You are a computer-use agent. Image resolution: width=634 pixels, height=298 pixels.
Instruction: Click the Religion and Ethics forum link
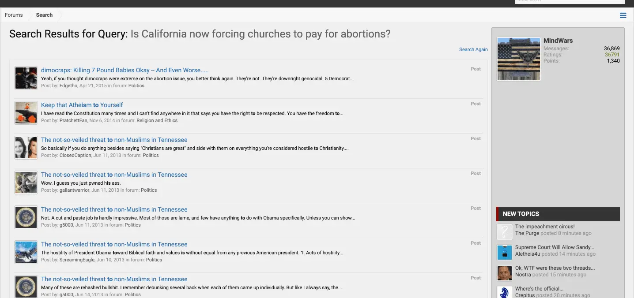[x=157, y=120]
